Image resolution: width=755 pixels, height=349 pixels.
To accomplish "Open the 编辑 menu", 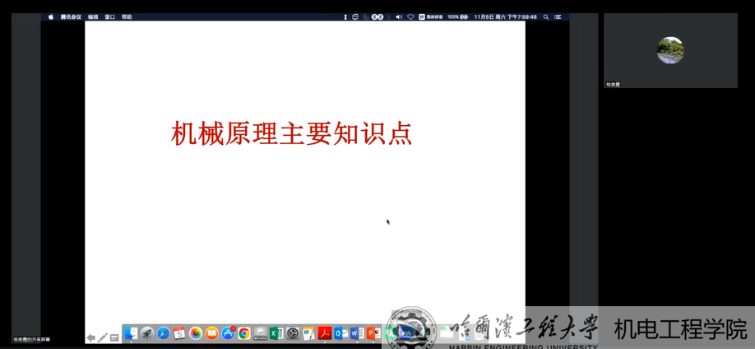I will point(93,16).
